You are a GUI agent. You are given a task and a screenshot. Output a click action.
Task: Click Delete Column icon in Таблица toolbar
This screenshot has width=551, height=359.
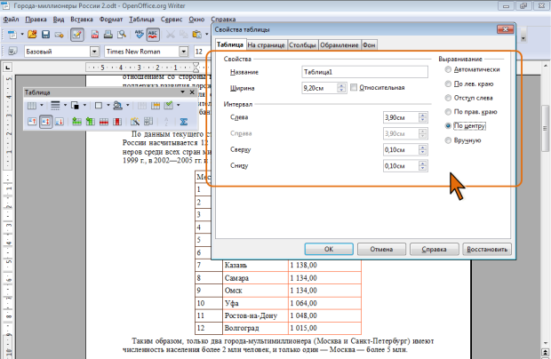pyautogui.click(x=119, y=122)
